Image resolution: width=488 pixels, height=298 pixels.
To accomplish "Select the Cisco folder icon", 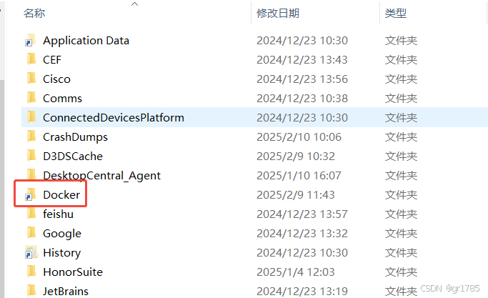I will (31, 79).
